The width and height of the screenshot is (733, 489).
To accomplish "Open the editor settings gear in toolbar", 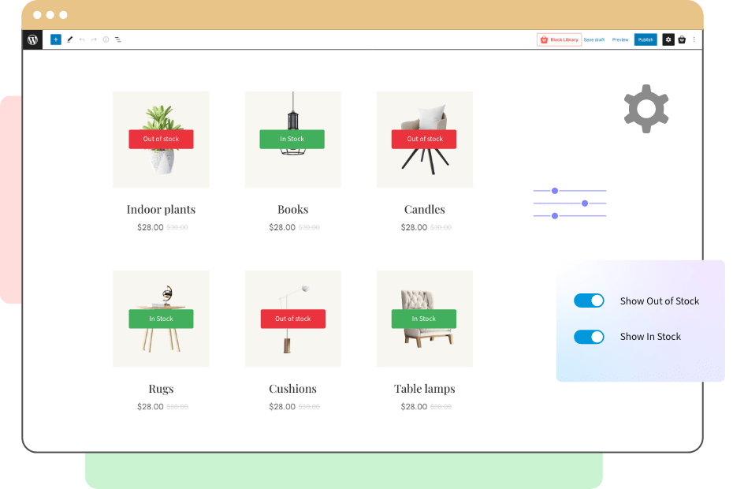I will click(x=668, y=39).
